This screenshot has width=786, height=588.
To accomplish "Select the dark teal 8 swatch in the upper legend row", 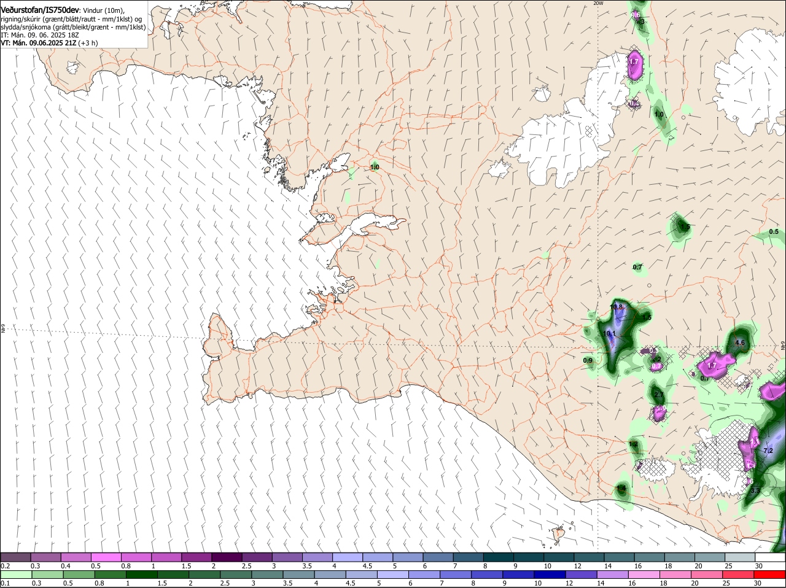I will point(499,557).
